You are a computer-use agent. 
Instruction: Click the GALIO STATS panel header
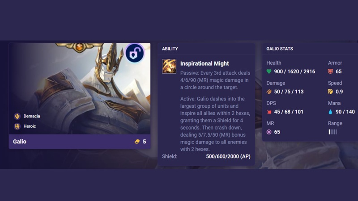pyautogui.click(x=279, y=49)
